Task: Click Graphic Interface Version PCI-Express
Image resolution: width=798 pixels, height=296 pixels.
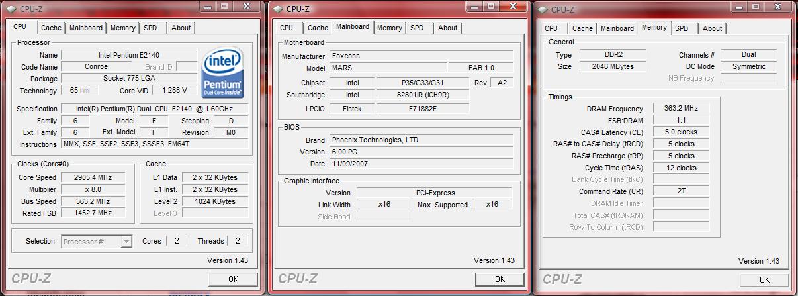Action: tap(435, 193)
